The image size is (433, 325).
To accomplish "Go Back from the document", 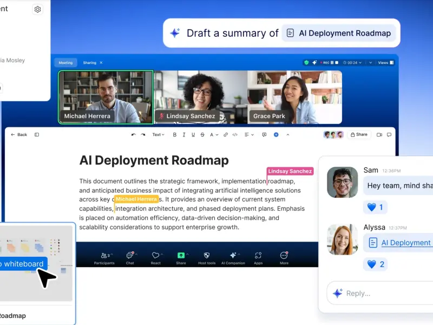I will 19,134.
